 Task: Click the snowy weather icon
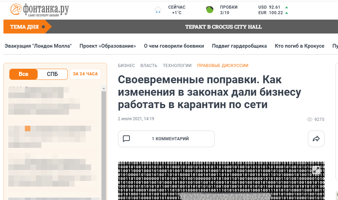point(158,10)
